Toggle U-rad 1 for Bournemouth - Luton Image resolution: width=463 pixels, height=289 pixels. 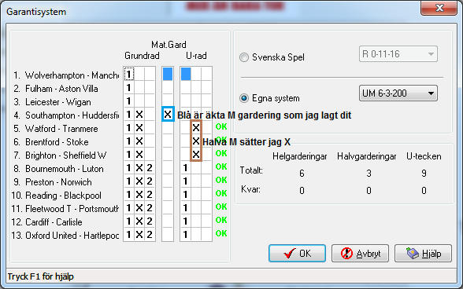(186, 168)
